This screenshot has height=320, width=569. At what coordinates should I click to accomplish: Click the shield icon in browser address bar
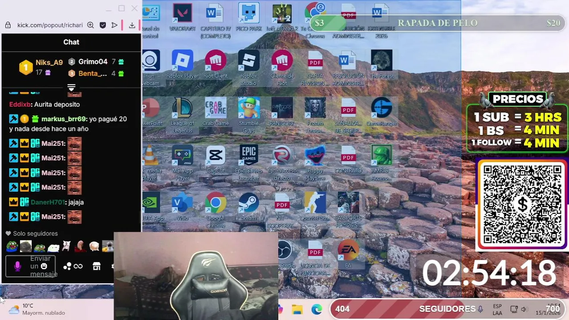(x=103, y=25)
